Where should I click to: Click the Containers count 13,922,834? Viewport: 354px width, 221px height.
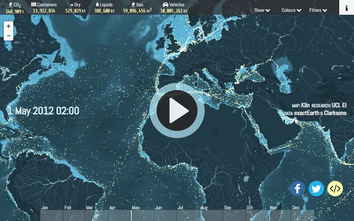pyautogui.click(x=44, y=11)
